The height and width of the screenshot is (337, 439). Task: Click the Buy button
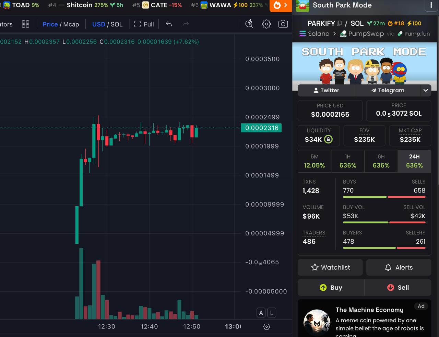tap(331, 288)
